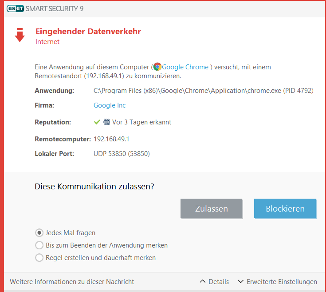Collapse the Details section
Screen dimensions: 326x292
point(214,282)
